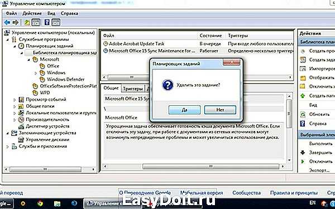Click the Служебные программы icon

[14, 39]
